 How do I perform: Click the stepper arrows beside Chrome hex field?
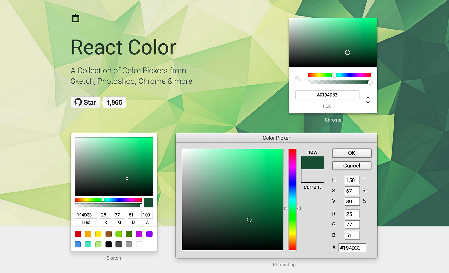[368, 99]
